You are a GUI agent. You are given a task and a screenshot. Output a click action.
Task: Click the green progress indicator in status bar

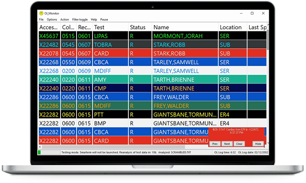click(39, 152)
